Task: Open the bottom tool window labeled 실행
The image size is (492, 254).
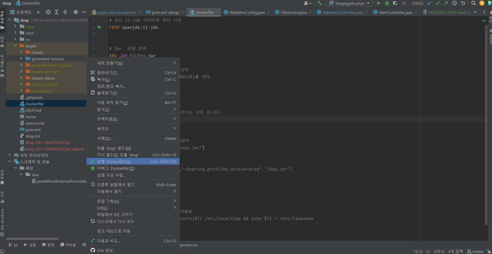Action: tap(30, 245)
